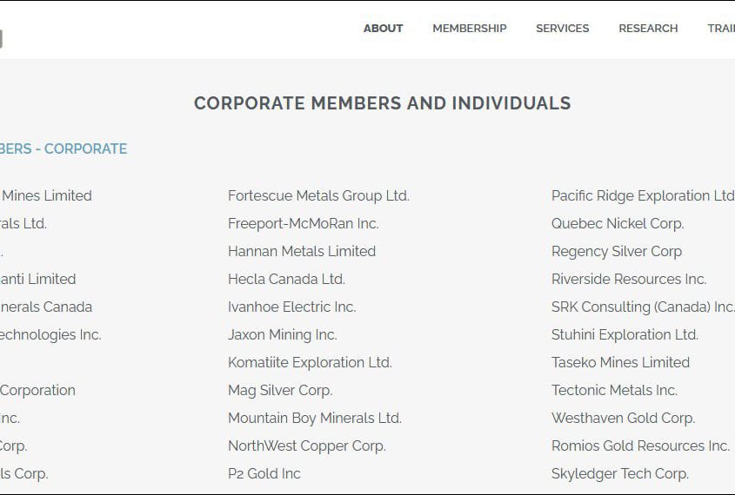Click Hannan Metals Limited entry
The width and height of the screenshot is (735, 495).
click(302, 251)
